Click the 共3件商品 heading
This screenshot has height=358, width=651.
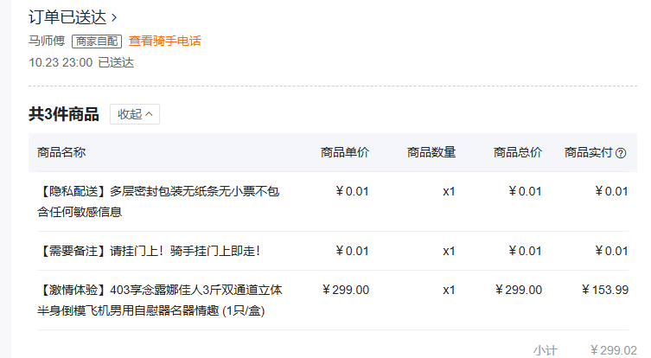click(64, 114)
